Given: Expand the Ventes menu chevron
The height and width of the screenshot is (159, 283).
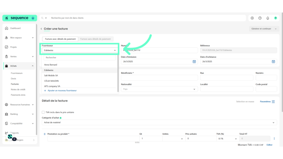Looking at the screenshot, I should click(x=32, y=57).
